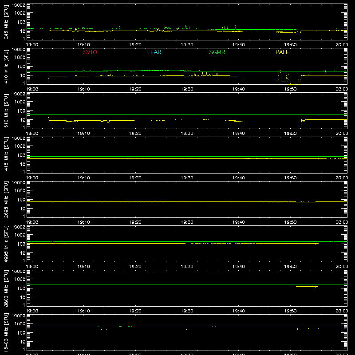
Task: Click 19:30 tick label under 4995 MHz plot
Action: (187, 267)
